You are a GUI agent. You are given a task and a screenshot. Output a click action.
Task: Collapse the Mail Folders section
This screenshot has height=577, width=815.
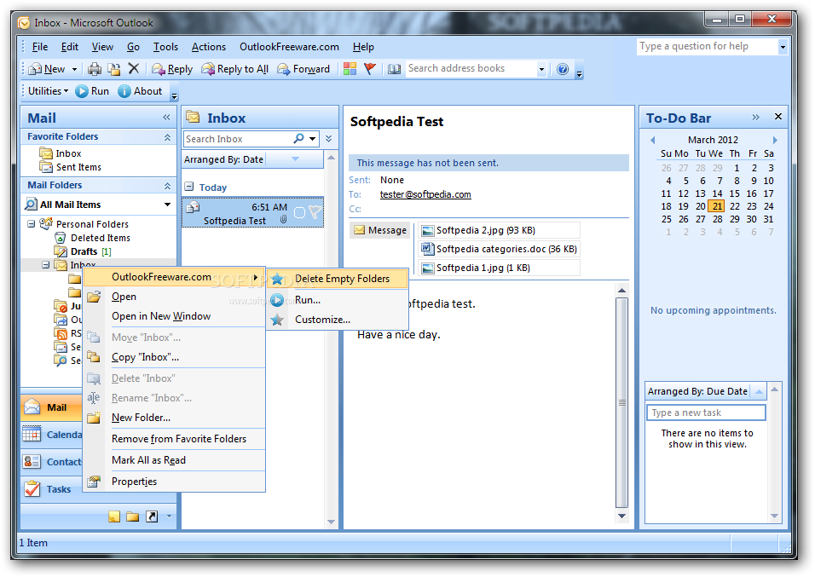[167, 186]
